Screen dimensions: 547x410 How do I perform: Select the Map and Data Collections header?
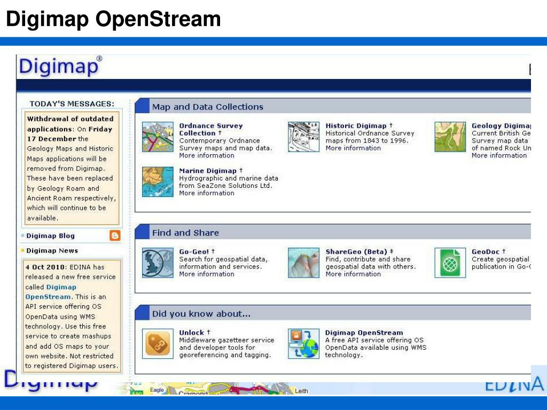coord(207,107)
